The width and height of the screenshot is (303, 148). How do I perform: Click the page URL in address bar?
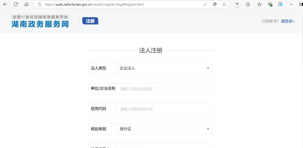[94, 4]
